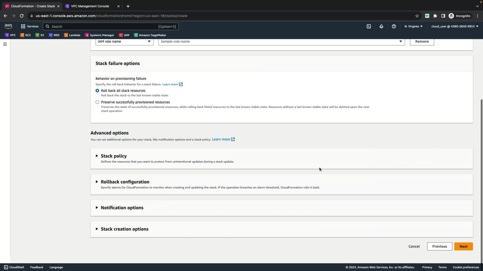Open the IAM role name dropdown

point(124,41)
